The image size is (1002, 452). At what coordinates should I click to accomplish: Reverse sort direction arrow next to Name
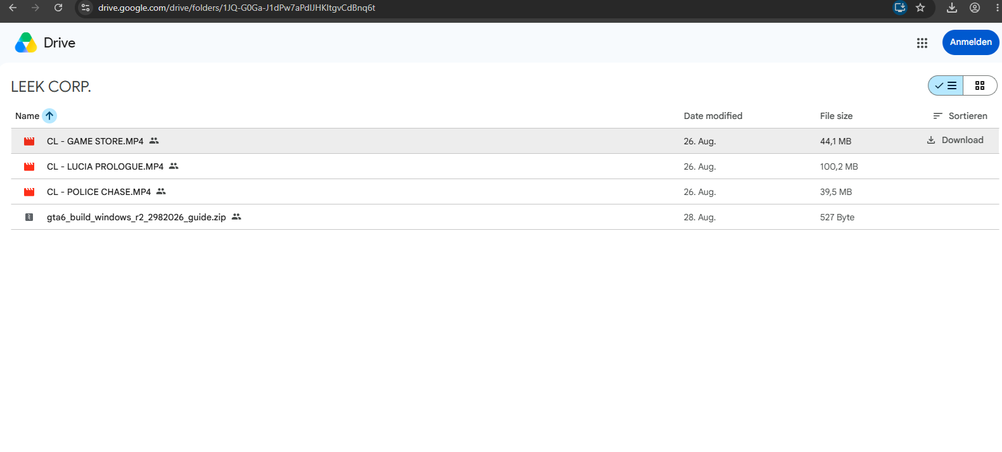tap(49, 116)
